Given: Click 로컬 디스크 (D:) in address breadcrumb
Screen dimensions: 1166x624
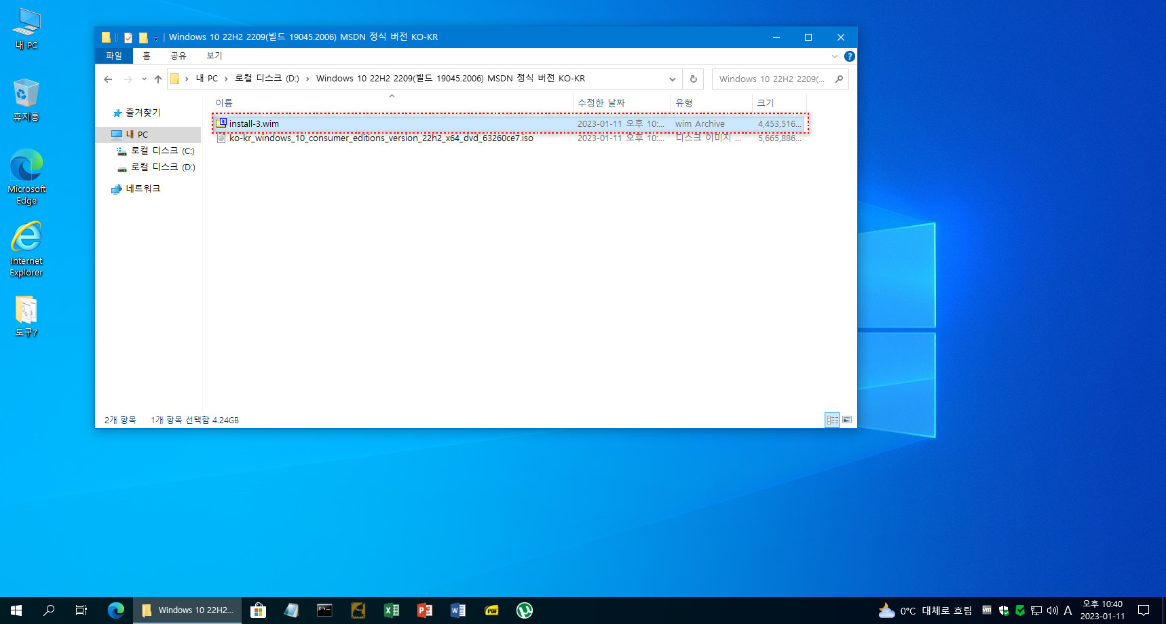Looking at the screenshot, I should pos(267,79).
